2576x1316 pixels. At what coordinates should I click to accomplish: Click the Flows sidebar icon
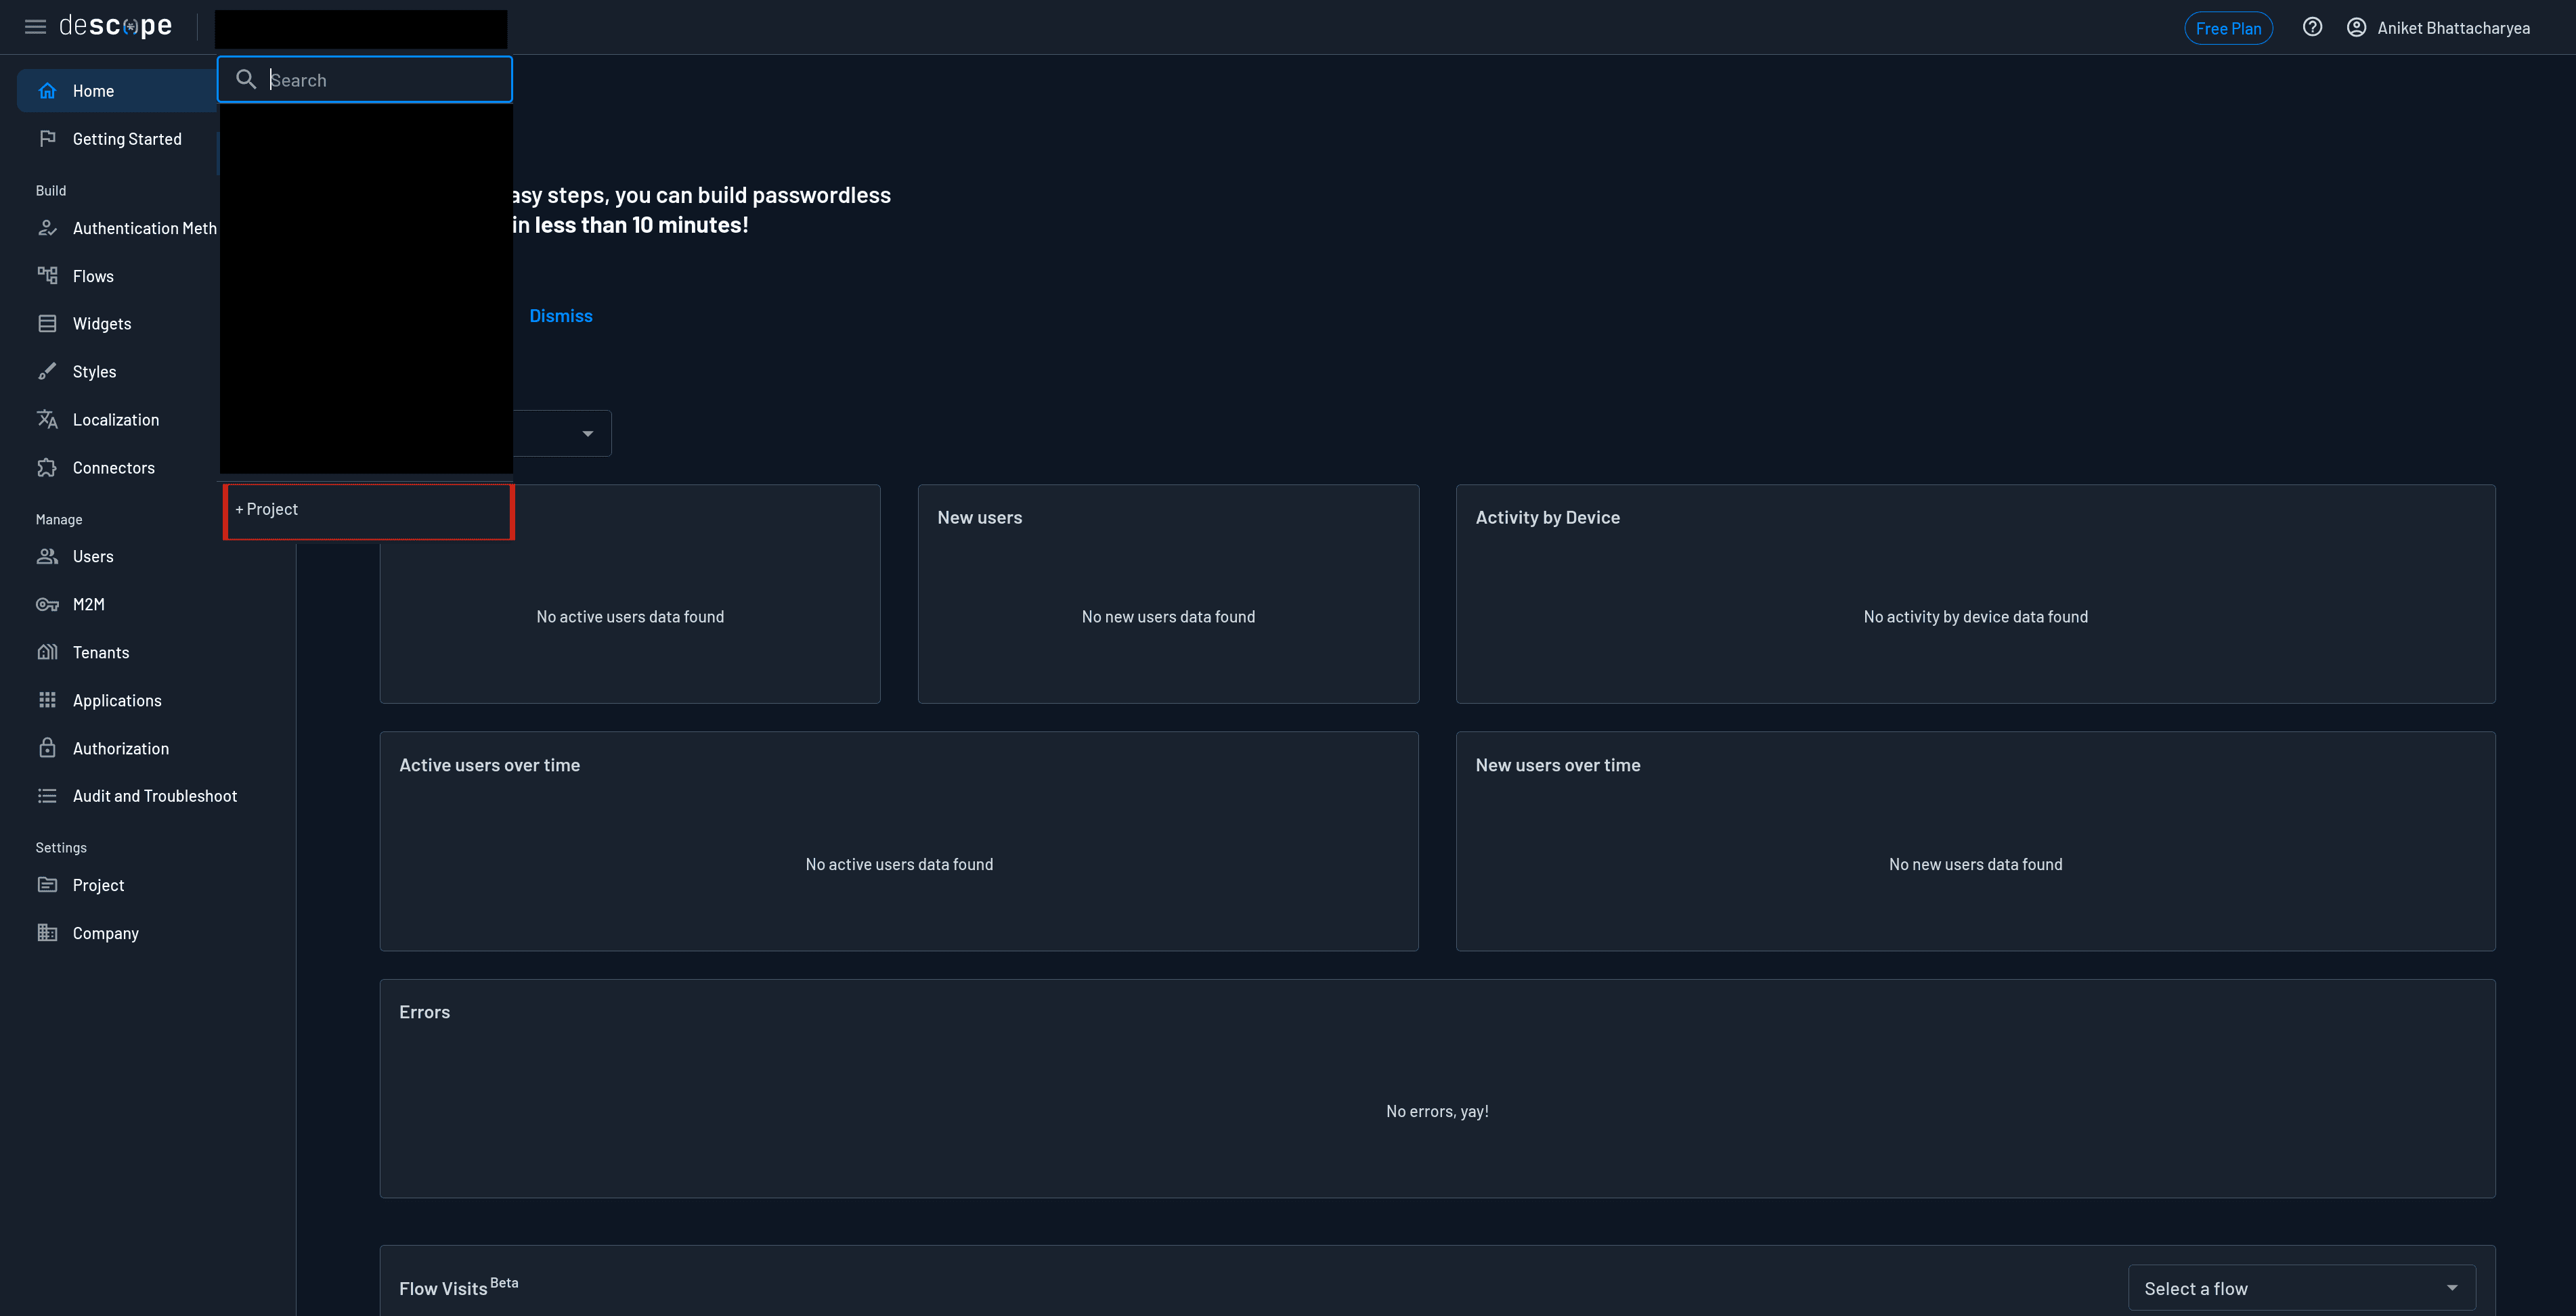pos(47,276)
